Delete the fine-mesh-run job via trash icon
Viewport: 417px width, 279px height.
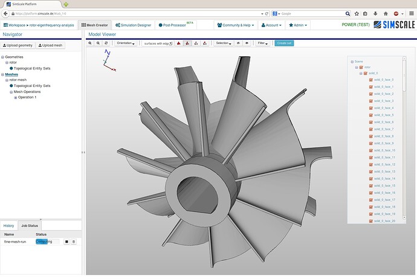[74, 242]
